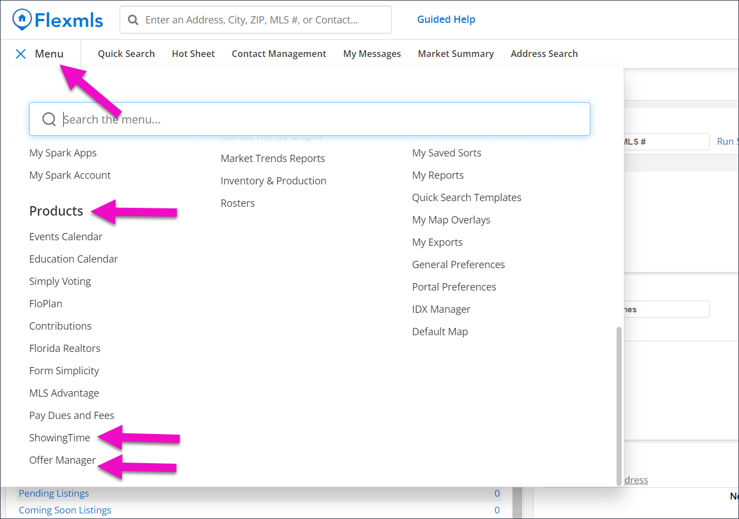This screenshot has height=519, width=739.
Task: Open Hot Sheet
Action: [193, 54]
